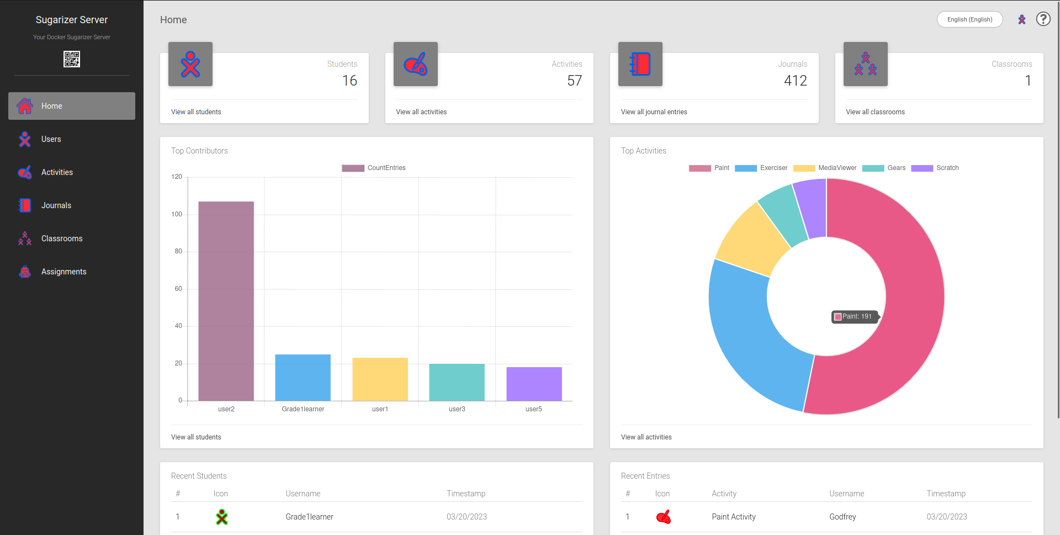
Task: Click the user2 bar in Top Contributors
Action: coord(226,301)
